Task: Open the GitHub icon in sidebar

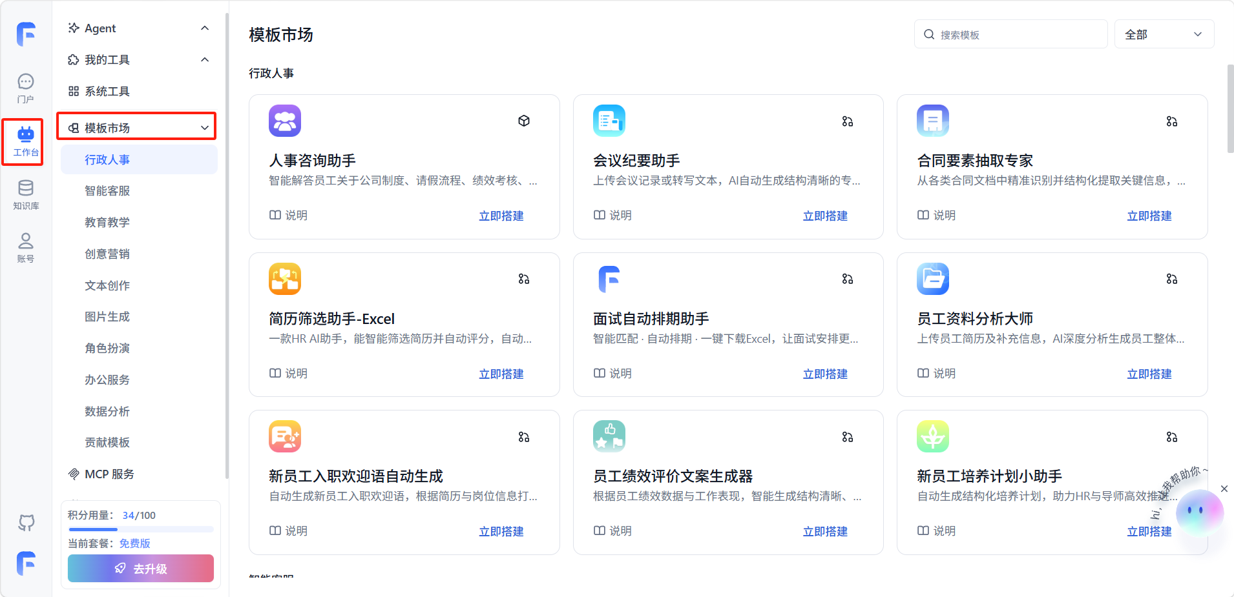Action: (26, 522)
